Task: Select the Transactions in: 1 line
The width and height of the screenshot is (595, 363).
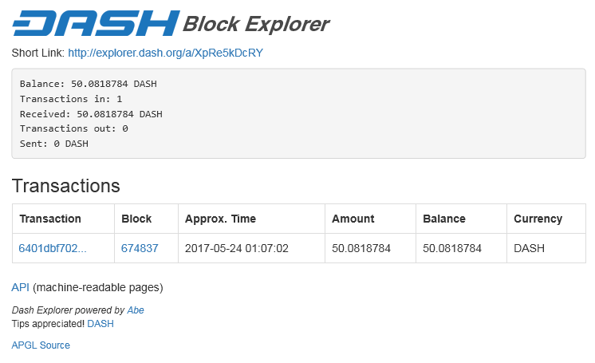Action: 71,99
